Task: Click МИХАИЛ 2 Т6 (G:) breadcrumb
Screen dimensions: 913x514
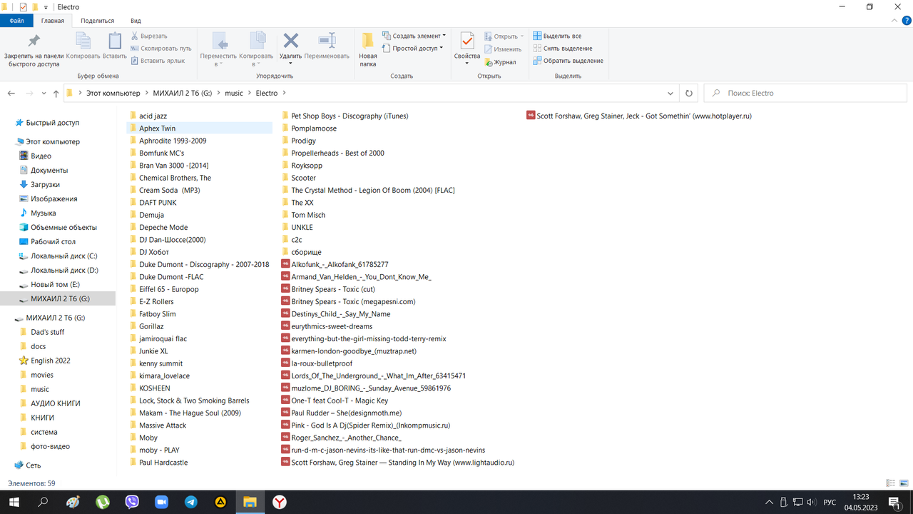Action: coord(183,94)
